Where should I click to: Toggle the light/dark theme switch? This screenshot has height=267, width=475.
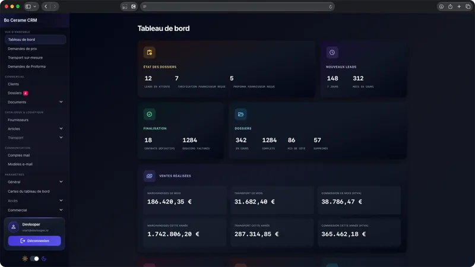coord(34,259)
